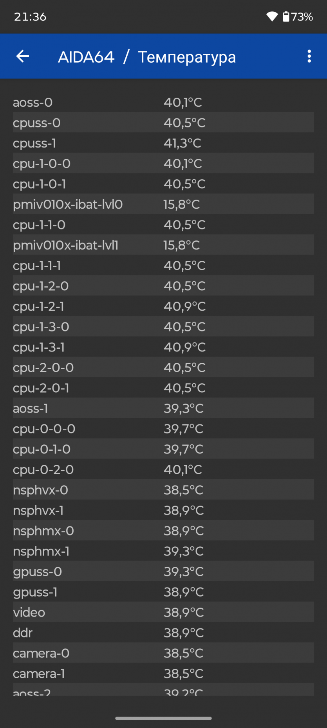
Task: Tap the cpu-2-0-0 sensor row
Action: coord(163,368)
